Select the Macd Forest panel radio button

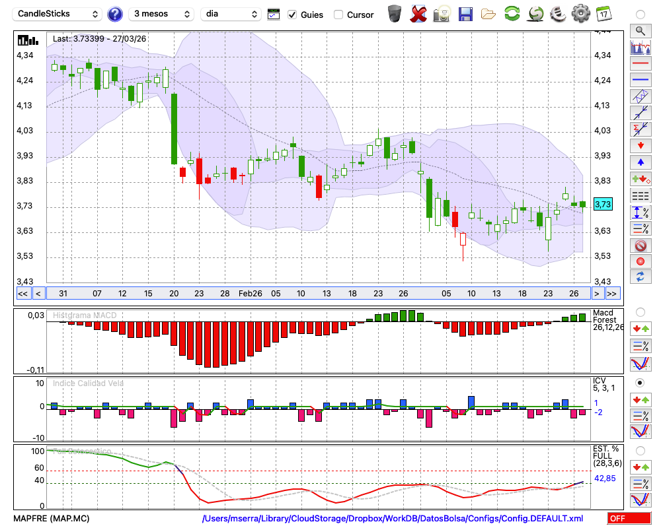(640, 312)
